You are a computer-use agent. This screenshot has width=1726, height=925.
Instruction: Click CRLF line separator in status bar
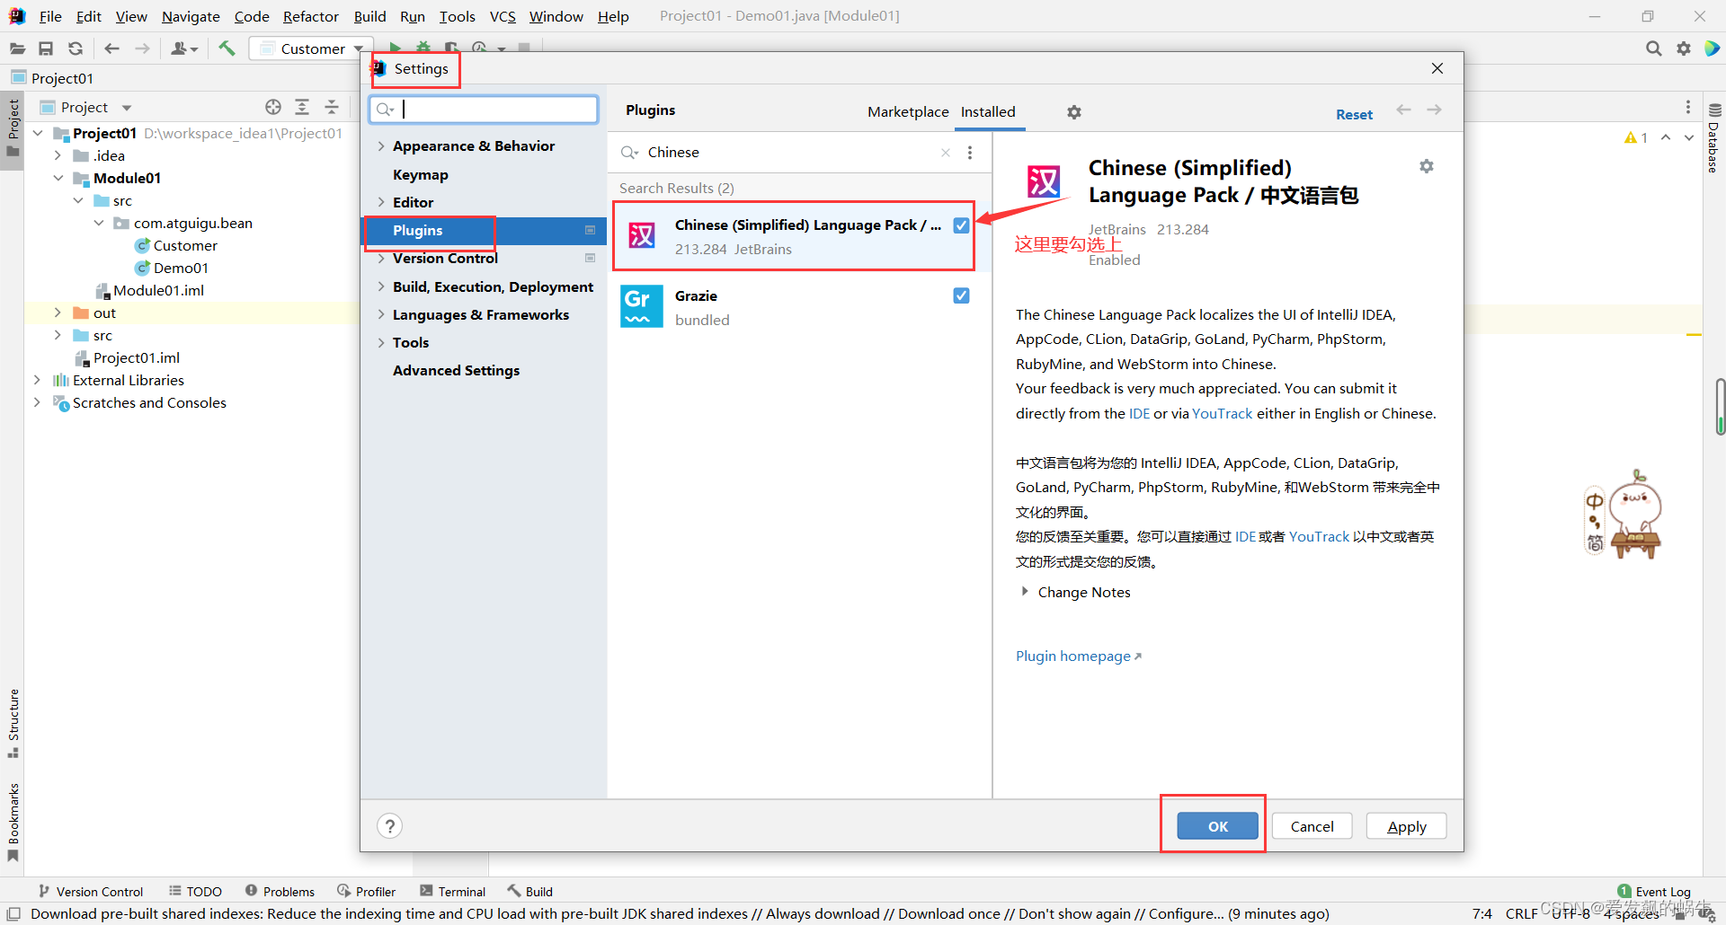click(x=1522, y=913)
